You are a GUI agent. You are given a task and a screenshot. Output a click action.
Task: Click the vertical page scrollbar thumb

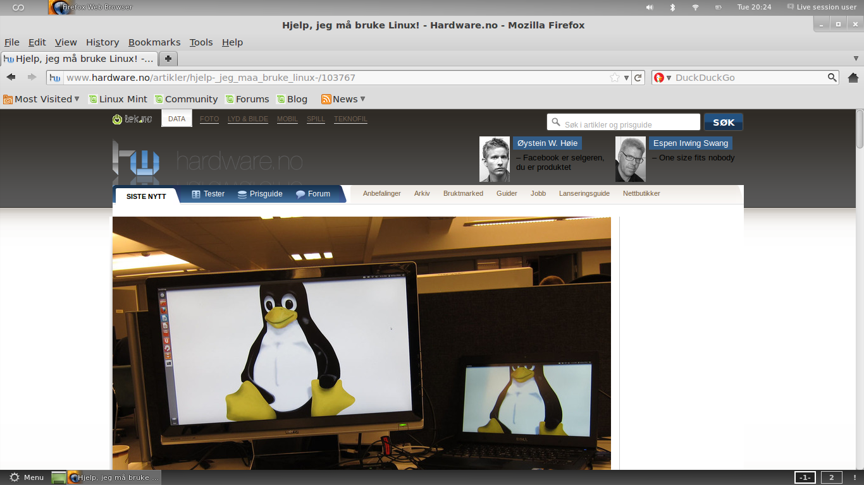pyautogui.click(x=860, y=129)
